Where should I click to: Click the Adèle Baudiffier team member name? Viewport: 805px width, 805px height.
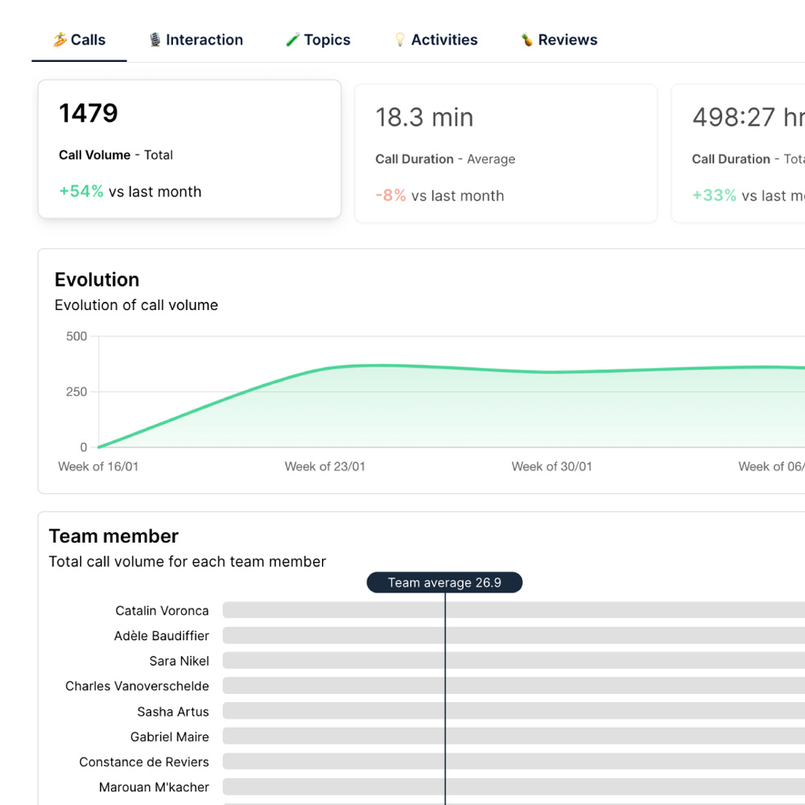coord(161,636)
